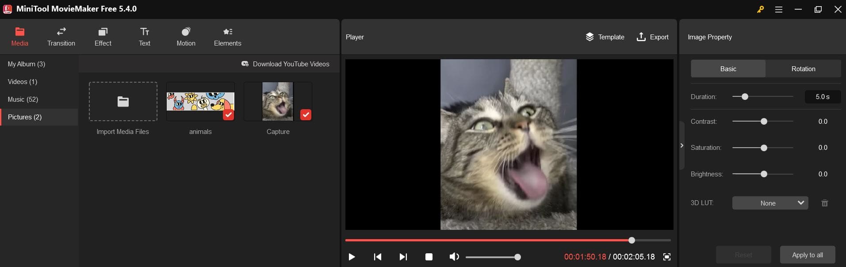The height and width of the screenshot is (267, 846).
Task: Click the Duration slider handle
Action: (x=745, y=96)
